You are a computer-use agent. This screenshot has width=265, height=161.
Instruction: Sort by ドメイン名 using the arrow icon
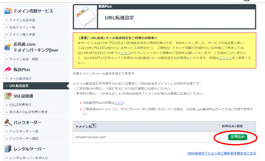click(94, 126)
